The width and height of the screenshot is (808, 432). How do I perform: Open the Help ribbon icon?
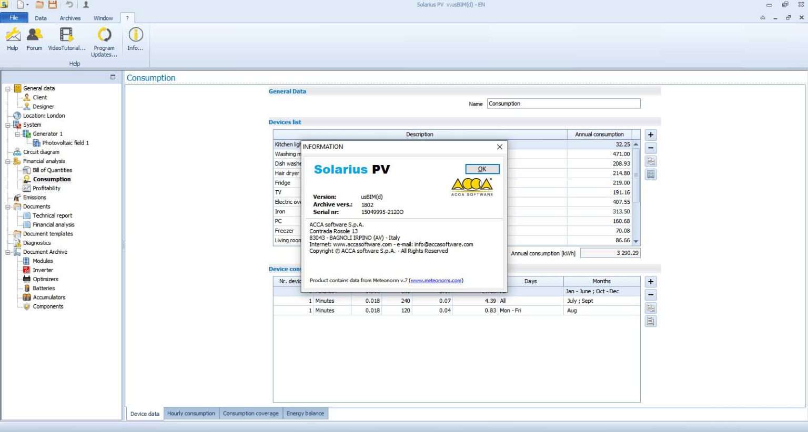coord(13,39)
